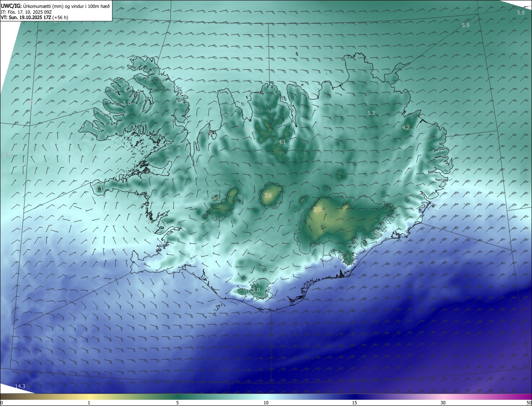Screen dimensions: 532x406
Task: Click the 8.0 value at the western map edge
Action: click(x=7, y=155)
